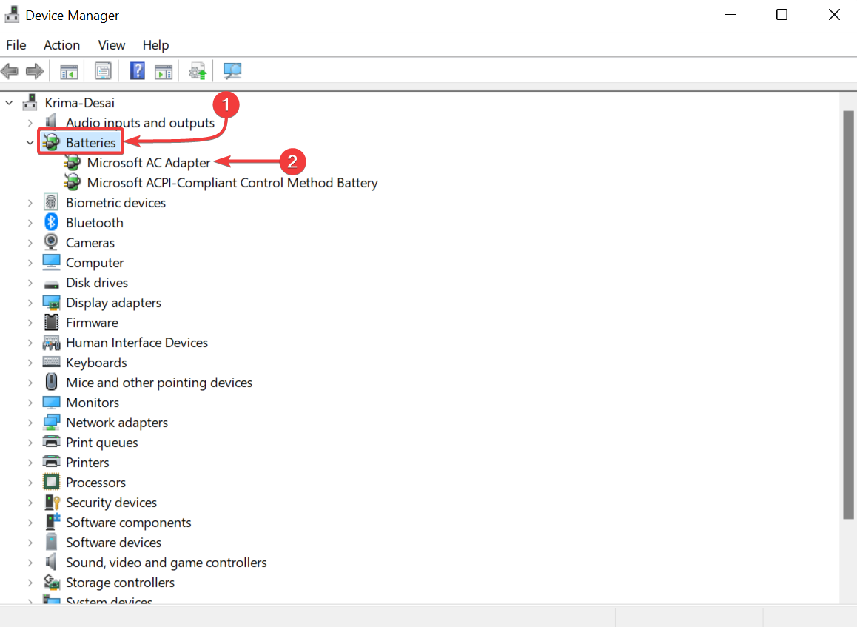Click the Back arrow toolbar icon

10,71
